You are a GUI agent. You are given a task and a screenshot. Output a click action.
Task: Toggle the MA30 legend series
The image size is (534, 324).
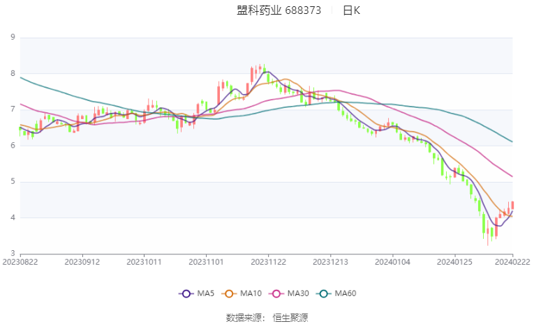pyautogui.click(x=289, y=293)
